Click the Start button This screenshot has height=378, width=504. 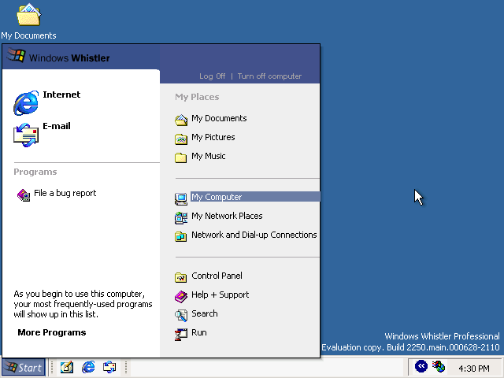pos(24,368)
